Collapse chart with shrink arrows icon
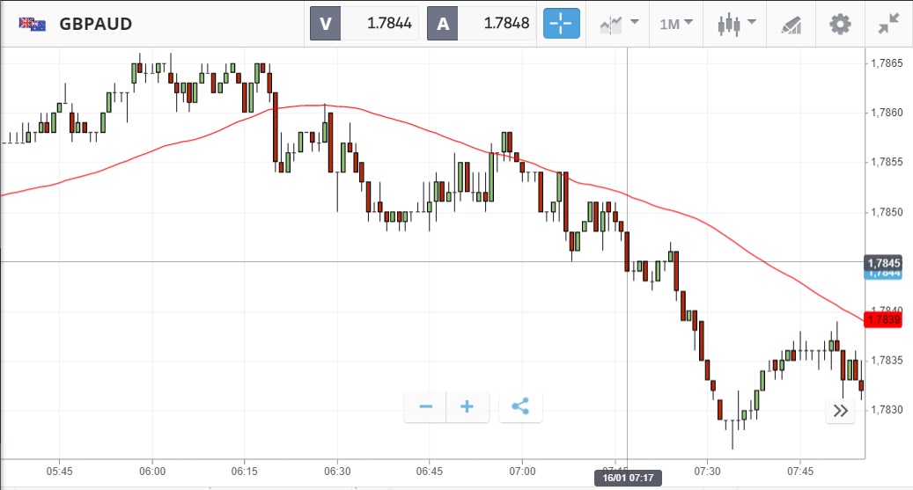Screen dimensions: 913x490 coord(889,24)
